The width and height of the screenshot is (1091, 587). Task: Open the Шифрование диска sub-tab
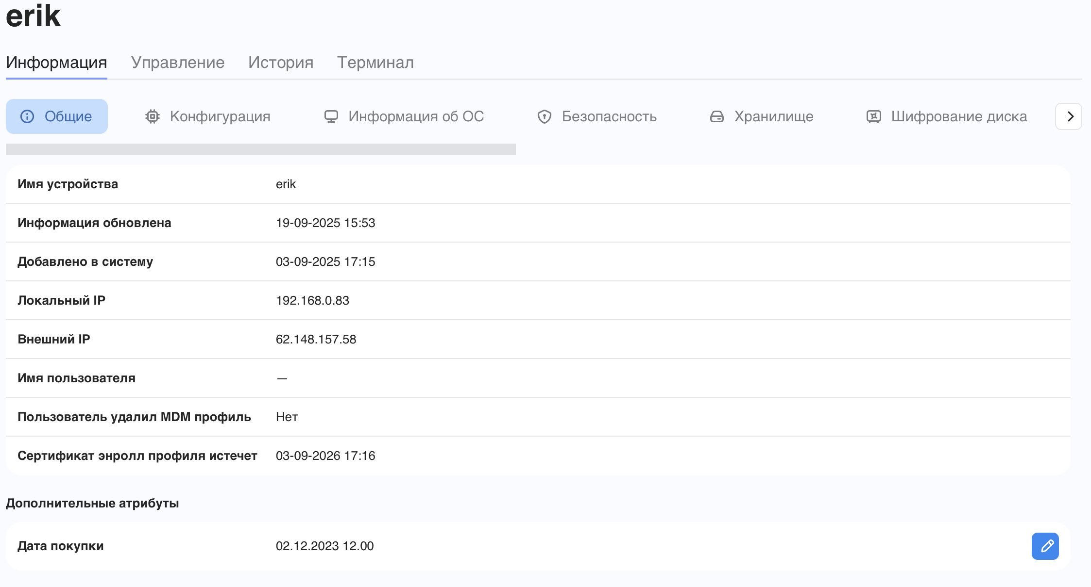tap(947, 116)
